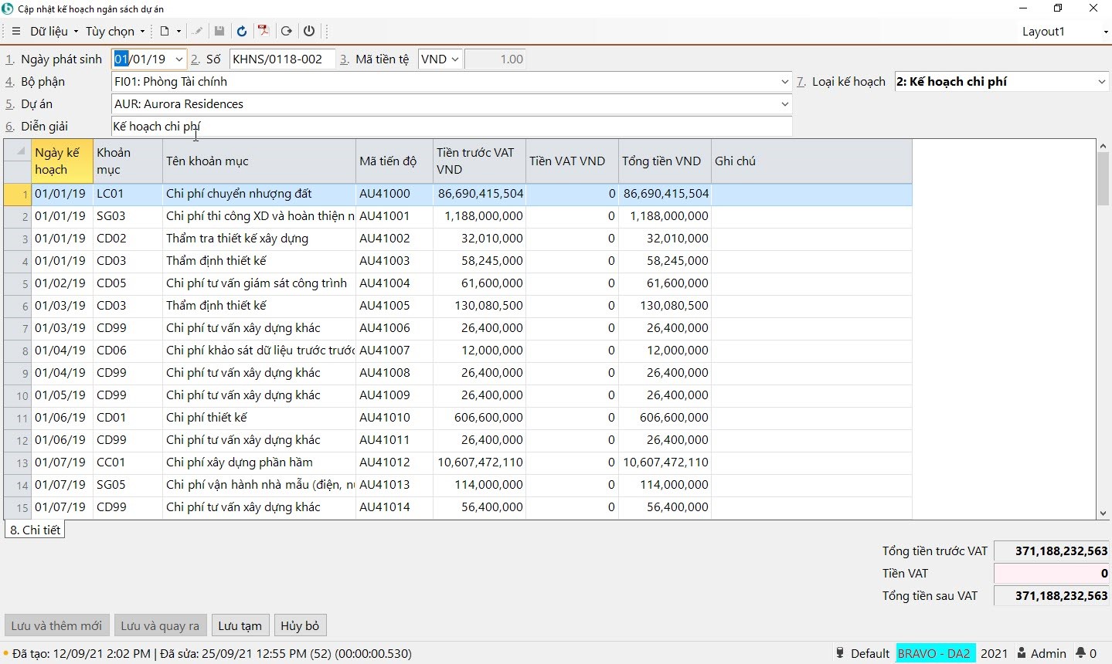This screenshot has height=664, width=1112.
Task: Click the power shutdown icon
Action: pyautogui.click(x=309, y=32)
